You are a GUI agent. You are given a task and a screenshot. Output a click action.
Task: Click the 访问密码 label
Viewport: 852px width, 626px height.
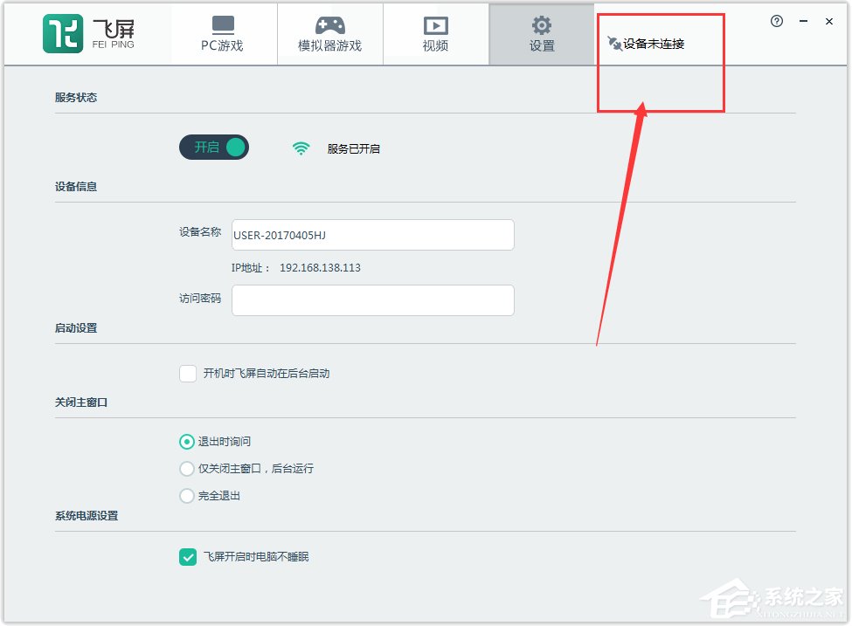[200, 298]
